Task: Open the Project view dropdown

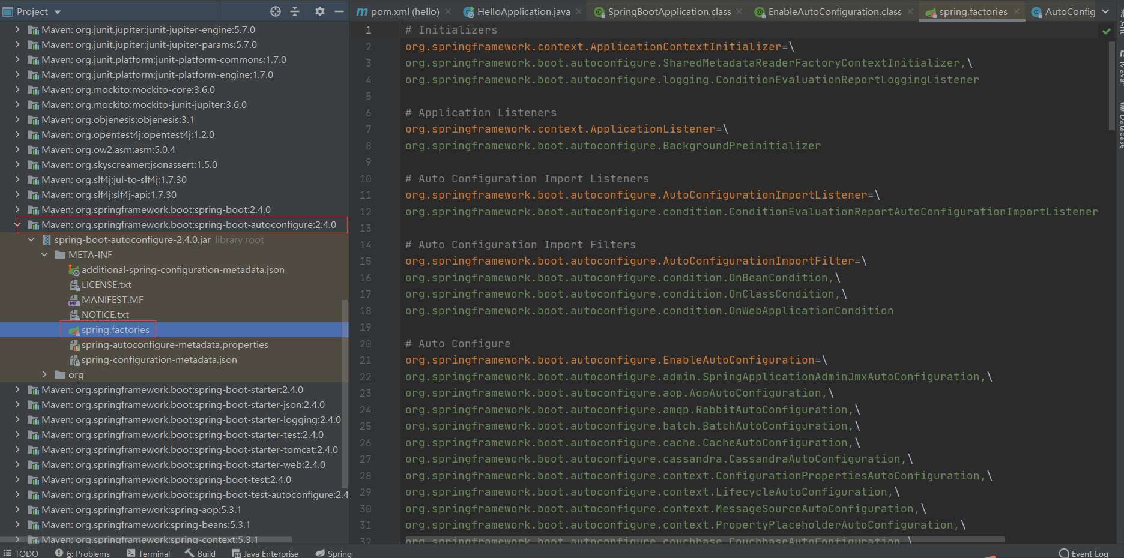Action: click(58, 12)
